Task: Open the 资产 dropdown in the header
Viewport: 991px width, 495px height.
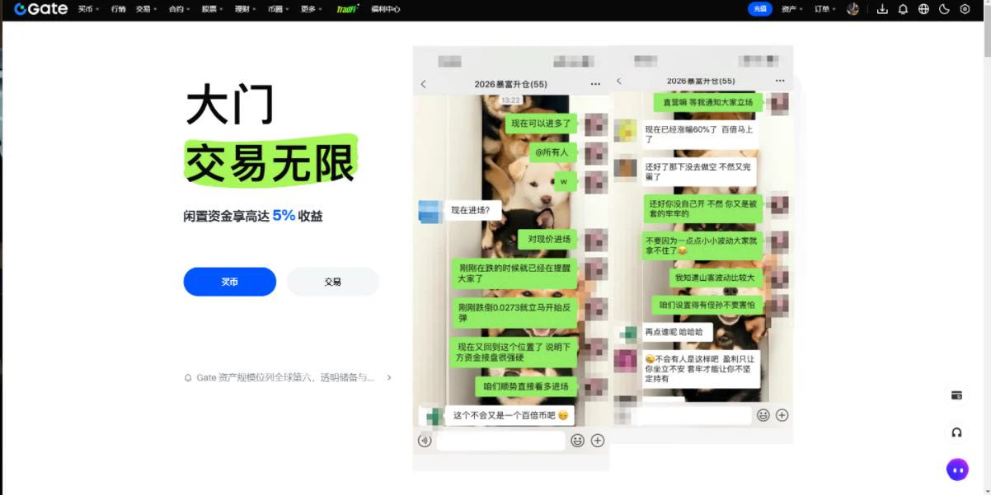Action: (791, 9)
